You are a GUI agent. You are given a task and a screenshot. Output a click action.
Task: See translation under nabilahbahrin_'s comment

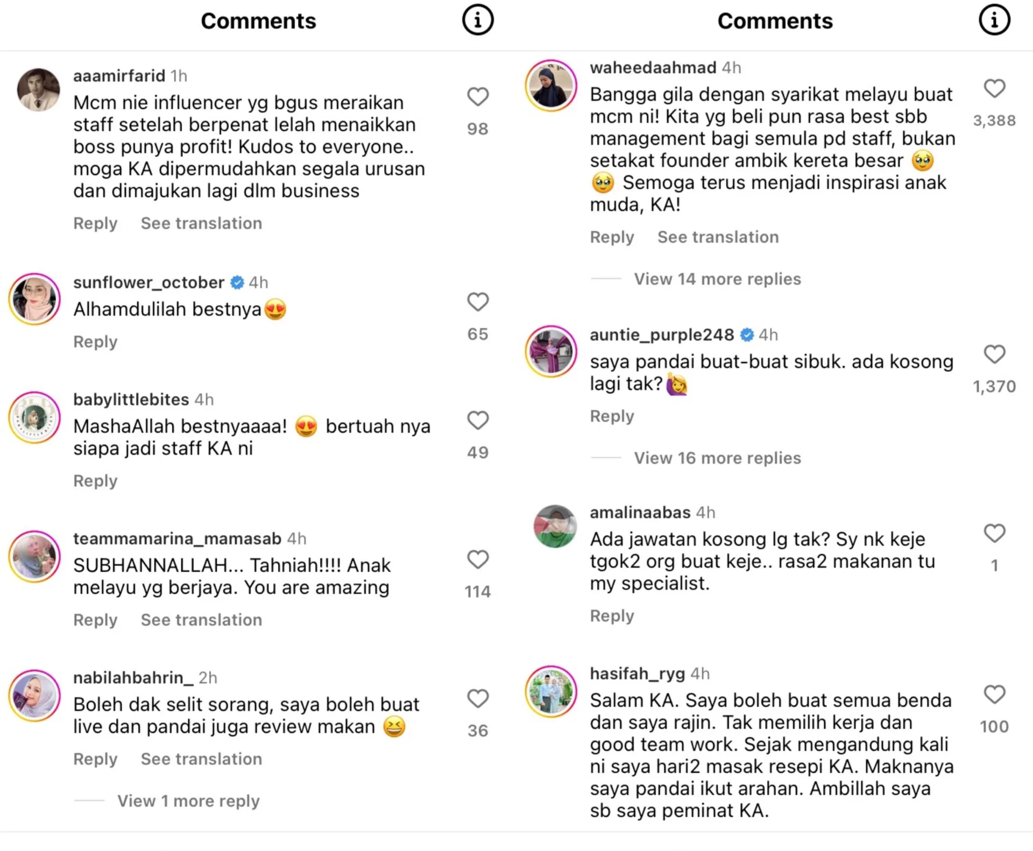pyautogui.click(x=201, y=759)
